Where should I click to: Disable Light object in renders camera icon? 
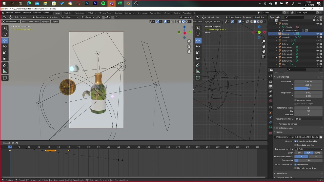pos(321,64)
